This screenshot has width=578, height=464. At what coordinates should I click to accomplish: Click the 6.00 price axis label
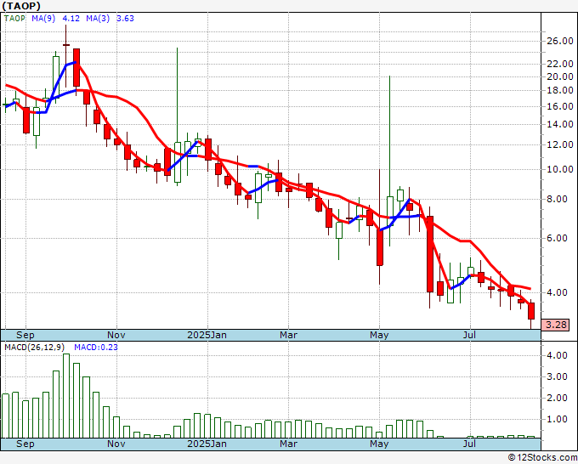click(x=557, y=239)
